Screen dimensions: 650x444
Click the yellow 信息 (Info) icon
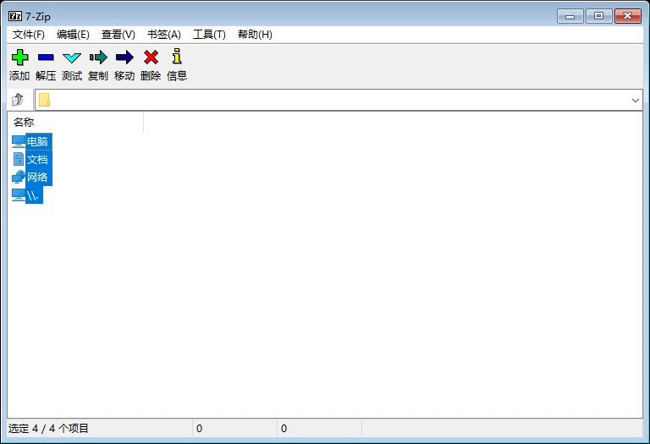point(177,57)
